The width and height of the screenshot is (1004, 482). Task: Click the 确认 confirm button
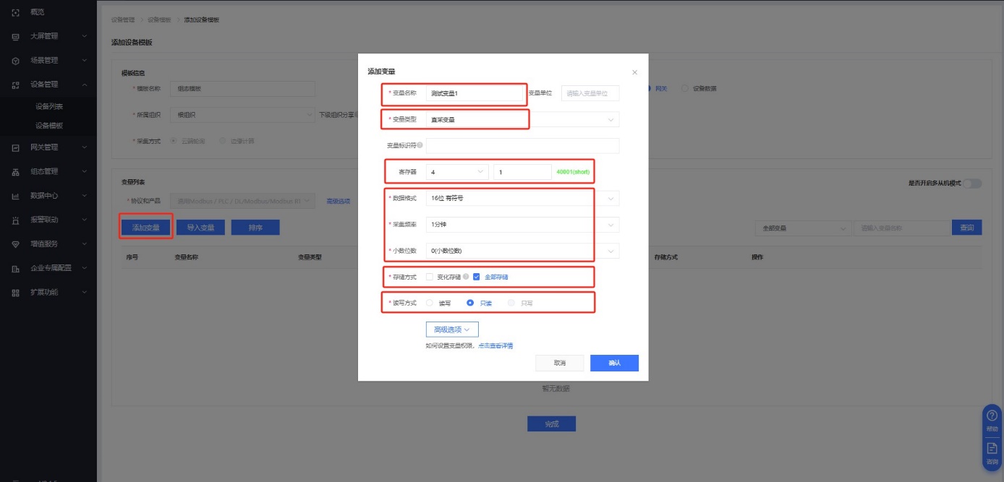click(x=614, y=363)
